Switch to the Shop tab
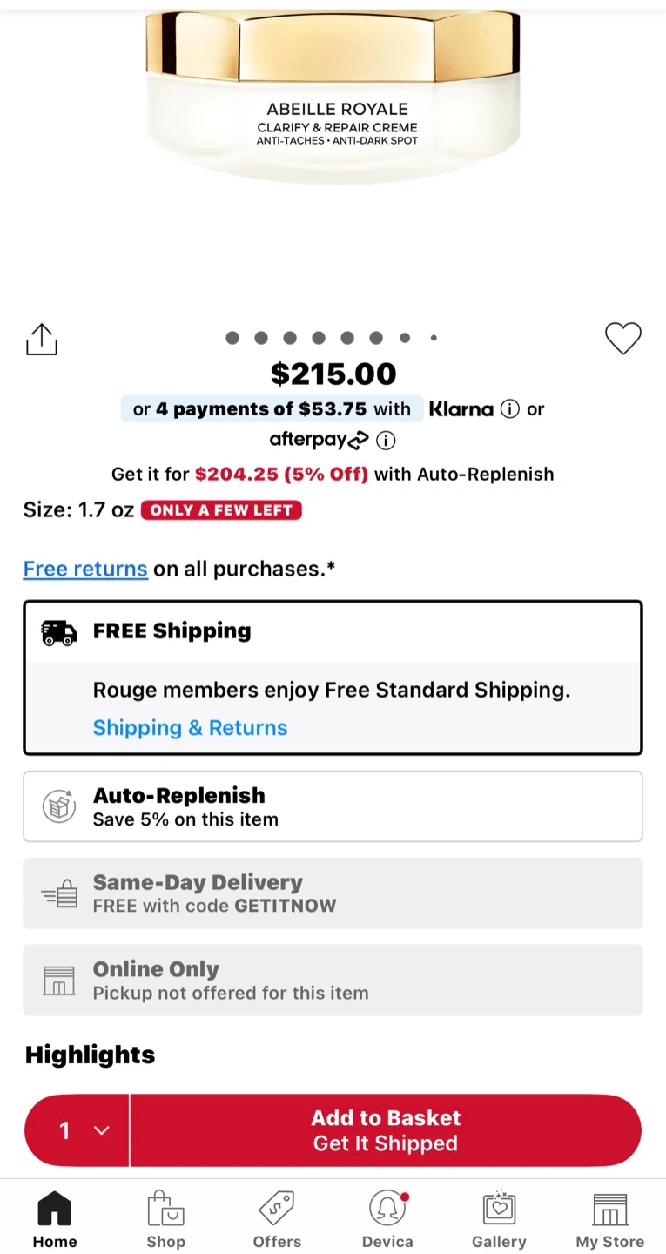The height and width of the screenshot is (1254, 666). pos(165,1218)
